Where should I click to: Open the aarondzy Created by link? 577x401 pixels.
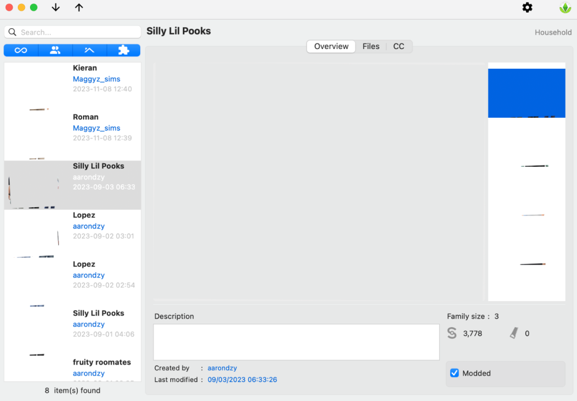(222, 368)
